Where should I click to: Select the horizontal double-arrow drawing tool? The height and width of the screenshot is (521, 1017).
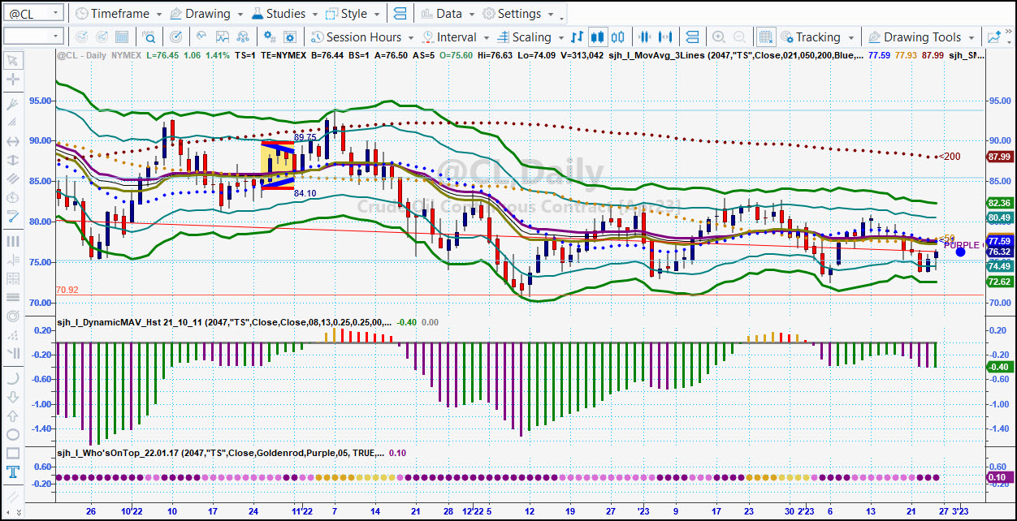coord(13,141)
